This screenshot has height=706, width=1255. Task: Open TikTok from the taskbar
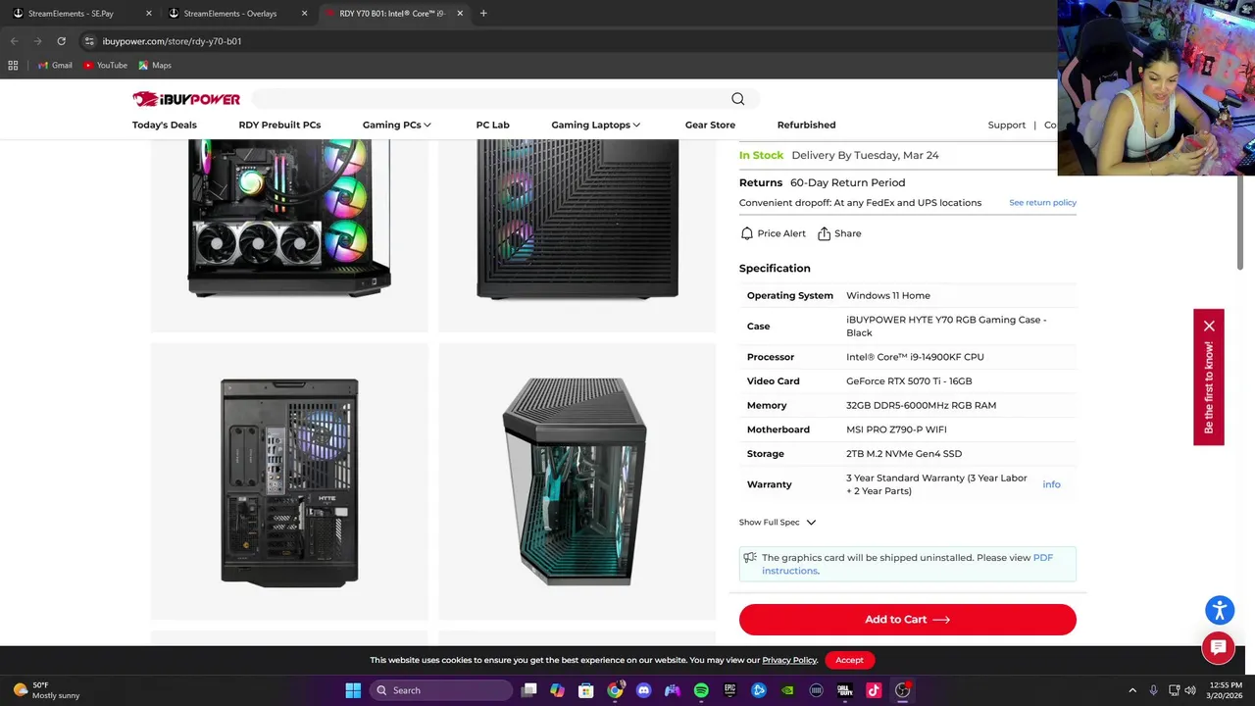pyautogui.click(x=874, y=690)
